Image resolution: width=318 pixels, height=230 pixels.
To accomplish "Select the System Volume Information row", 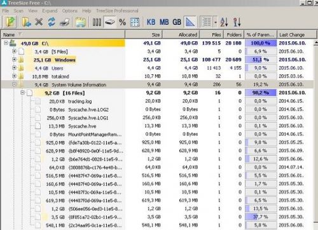I will pos(158,85).
